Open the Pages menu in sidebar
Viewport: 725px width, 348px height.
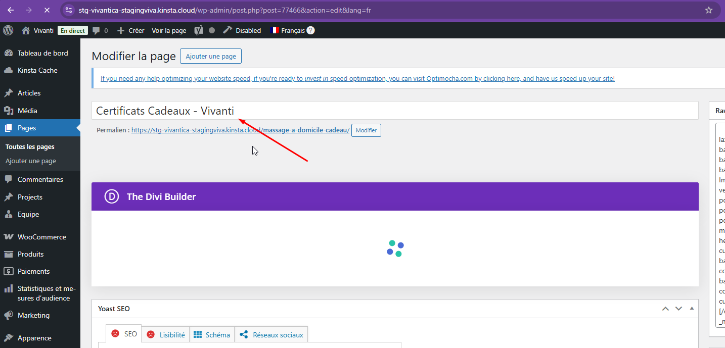(40, 128)
